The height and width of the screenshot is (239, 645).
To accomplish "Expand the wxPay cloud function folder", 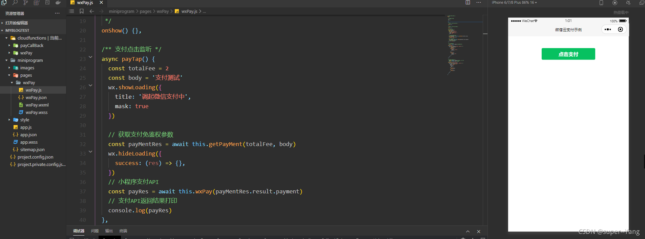I will tap(33, 53).
